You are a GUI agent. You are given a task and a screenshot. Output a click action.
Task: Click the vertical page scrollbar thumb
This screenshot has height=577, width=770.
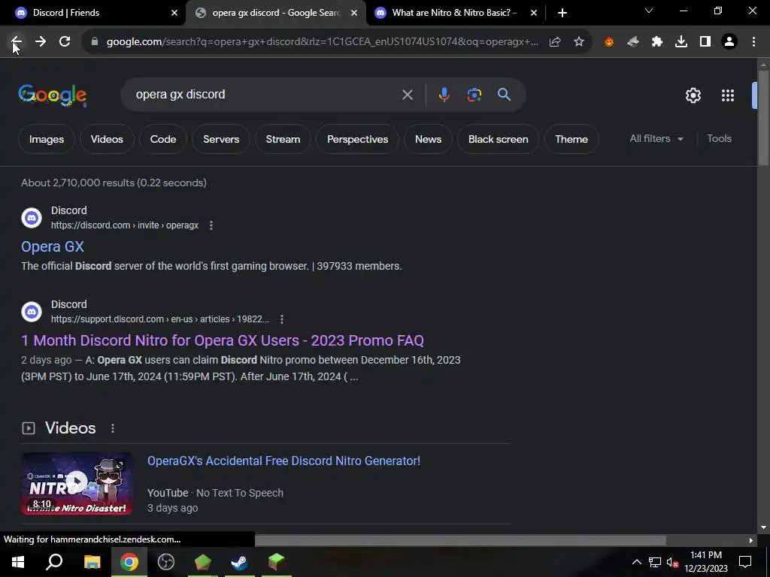click(763, 118)
